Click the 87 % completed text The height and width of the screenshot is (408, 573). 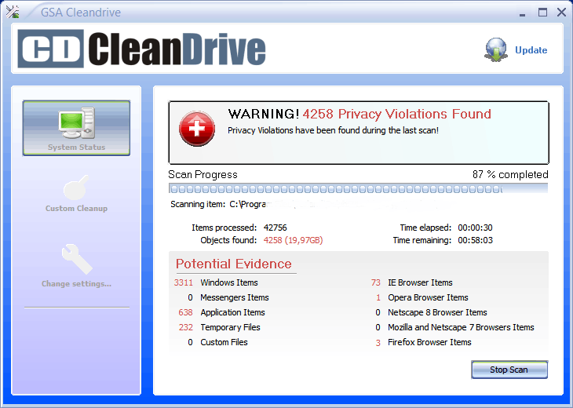(x=510, y=175)
